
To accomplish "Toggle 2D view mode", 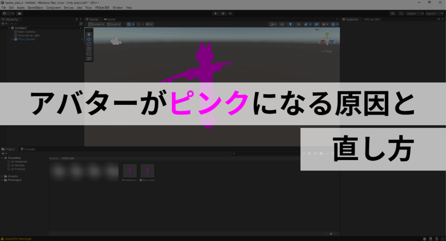I will tap(282, 24).
